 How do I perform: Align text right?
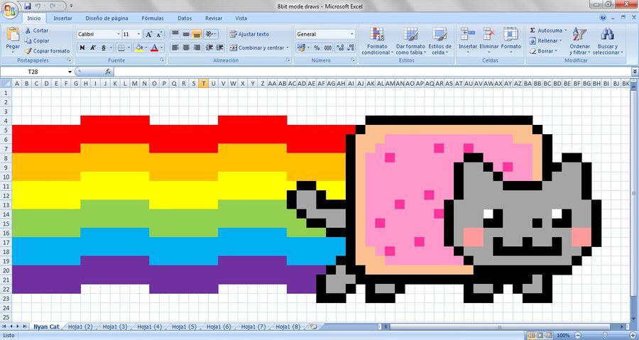coord(197,48)
